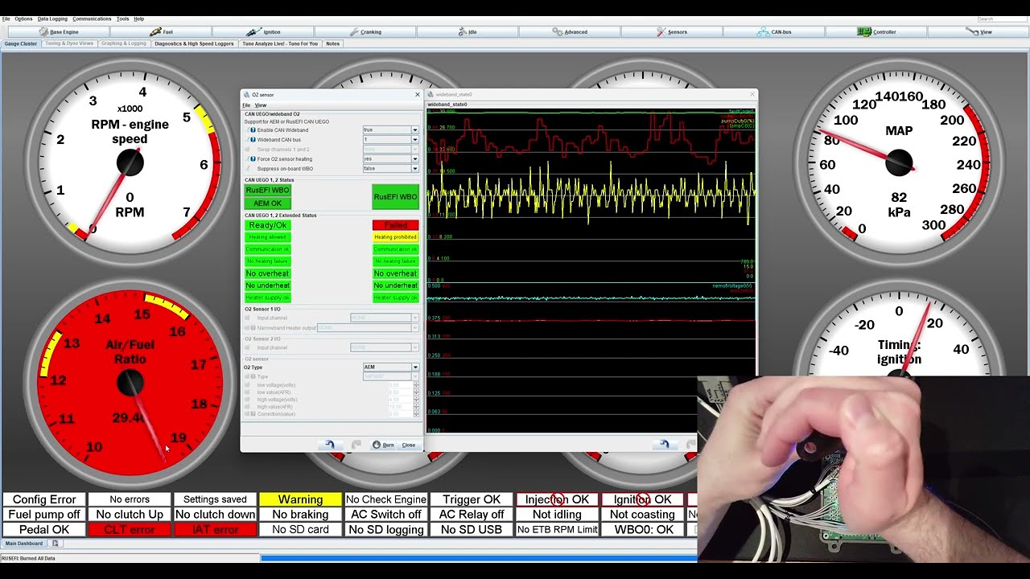Click the undo arrow in wideband_state0 window
1030x579 pixels.
coord(664,445)
